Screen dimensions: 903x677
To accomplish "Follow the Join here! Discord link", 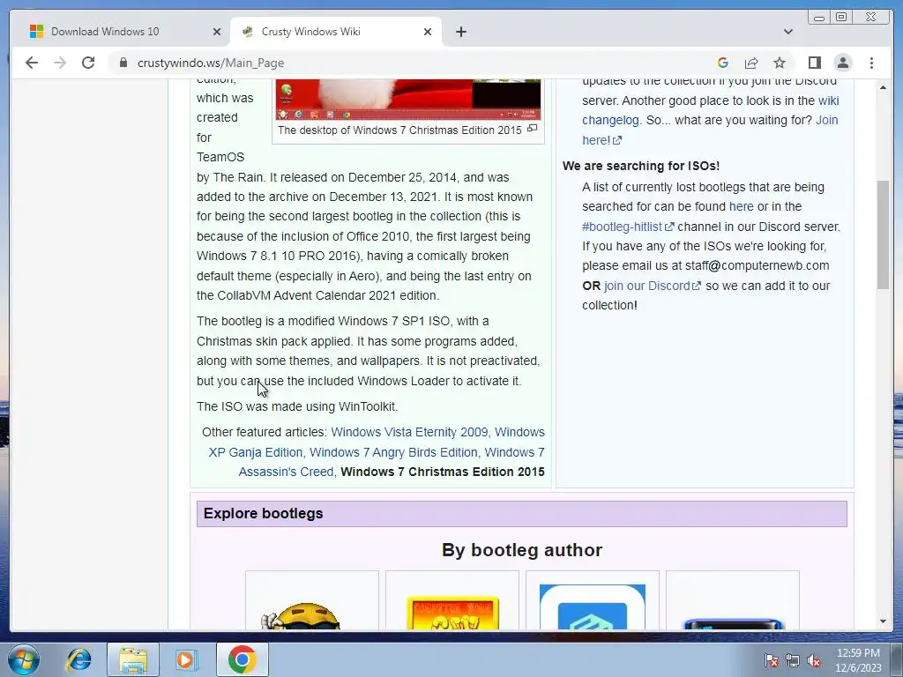I will [710, 130].
